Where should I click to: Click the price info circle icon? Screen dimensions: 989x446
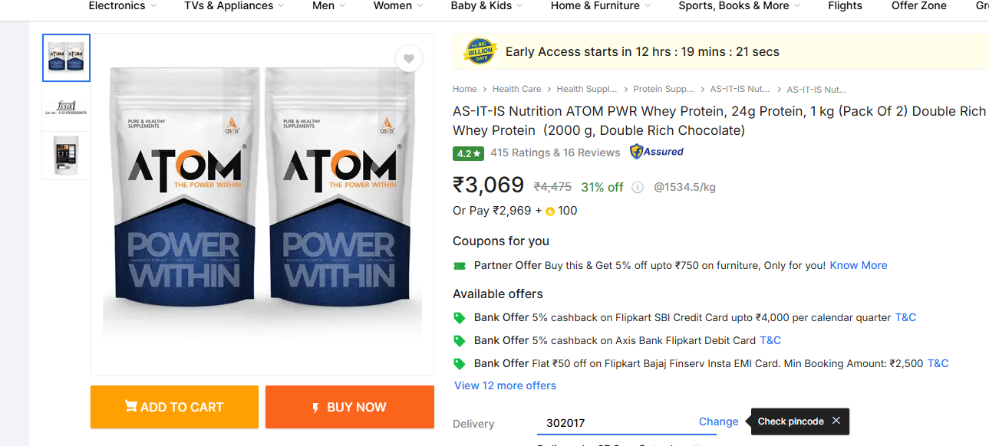pos(638,187)
